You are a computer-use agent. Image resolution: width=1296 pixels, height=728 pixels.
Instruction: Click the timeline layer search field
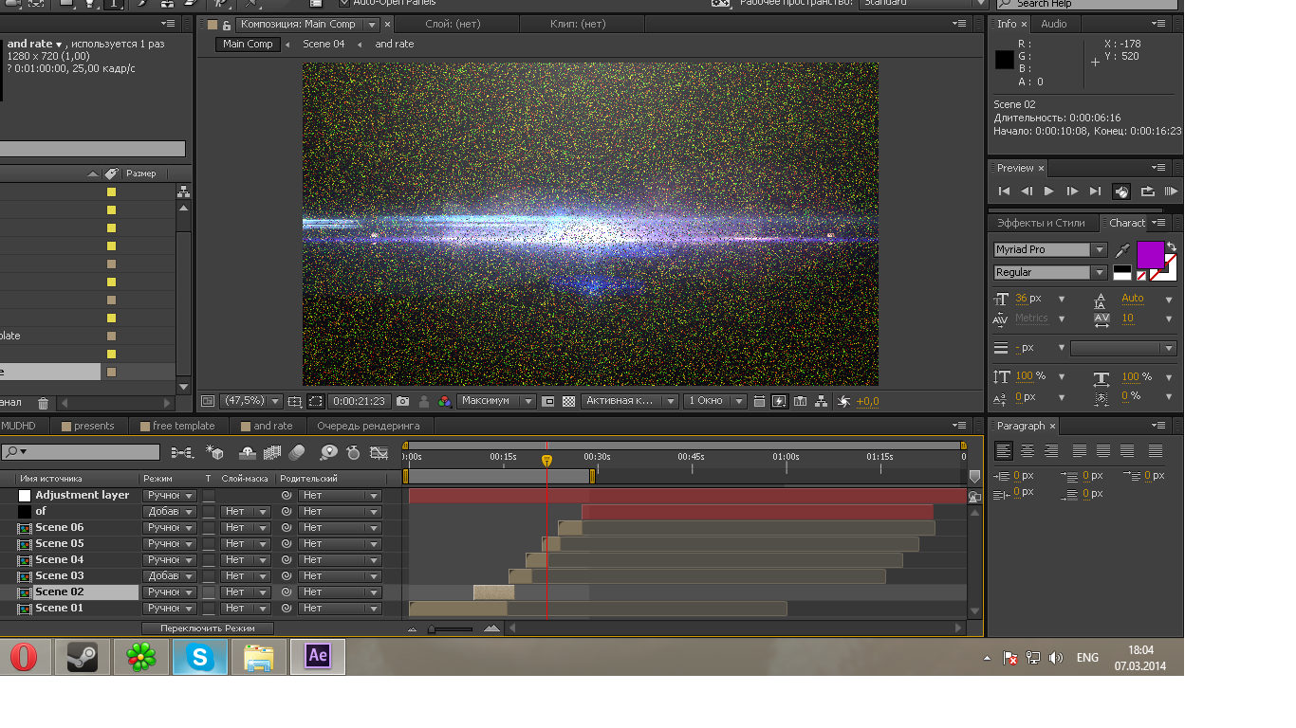[x=81, y=452]
